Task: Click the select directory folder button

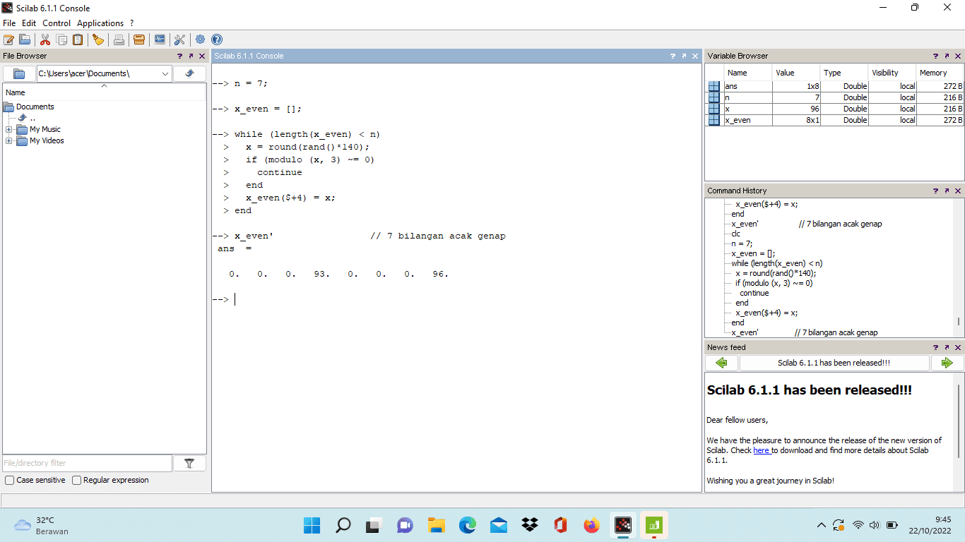Action: [x=19, y=73]
